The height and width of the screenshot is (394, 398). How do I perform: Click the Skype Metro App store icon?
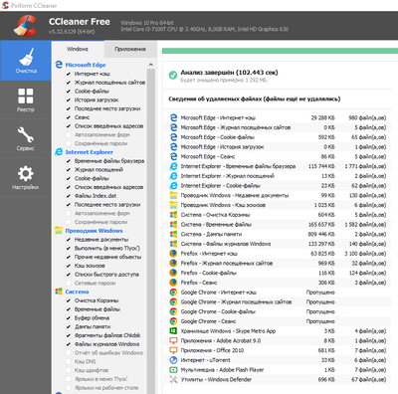(173, 331)
